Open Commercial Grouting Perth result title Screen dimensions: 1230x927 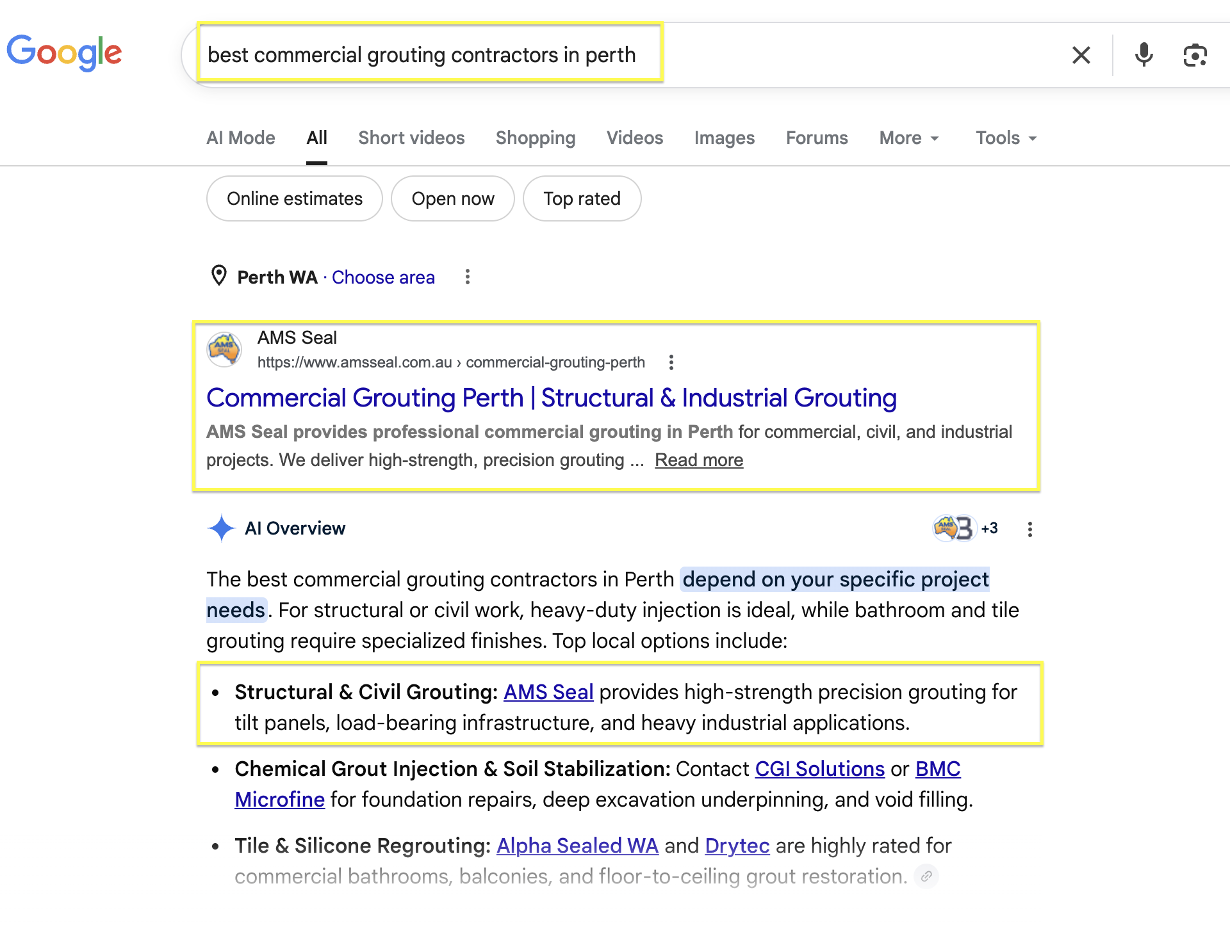pyautogui.click(x=552, y=398)
